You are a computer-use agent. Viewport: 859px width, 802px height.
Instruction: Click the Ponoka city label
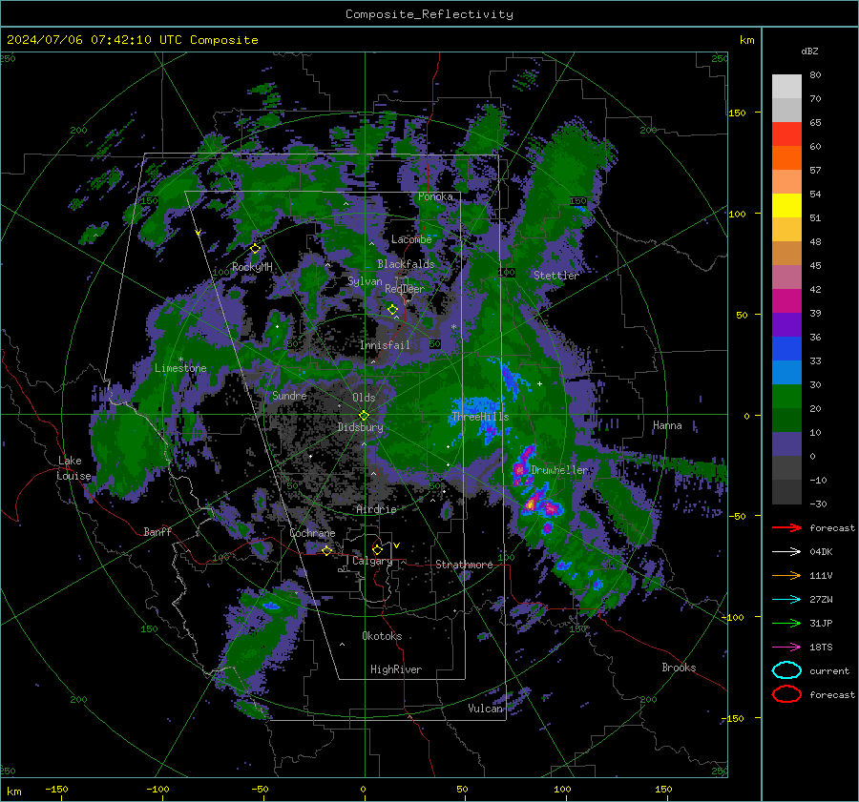435,196
